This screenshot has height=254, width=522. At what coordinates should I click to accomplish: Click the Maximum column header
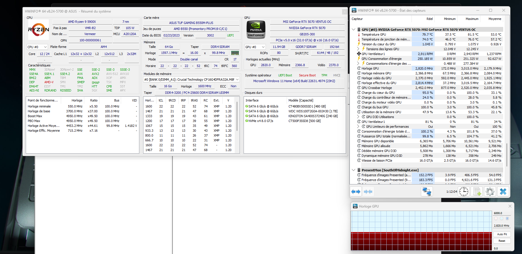coord(472,19)
